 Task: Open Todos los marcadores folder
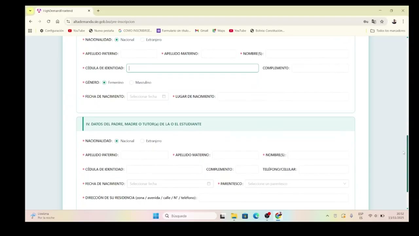[x=388, y=31]
